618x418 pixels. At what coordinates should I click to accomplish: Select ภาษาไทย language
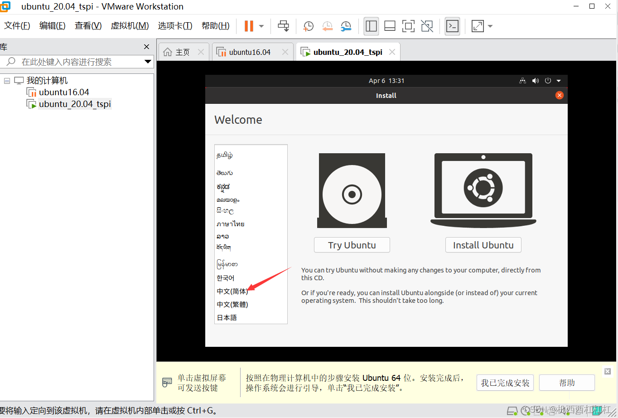pos(231,224)
